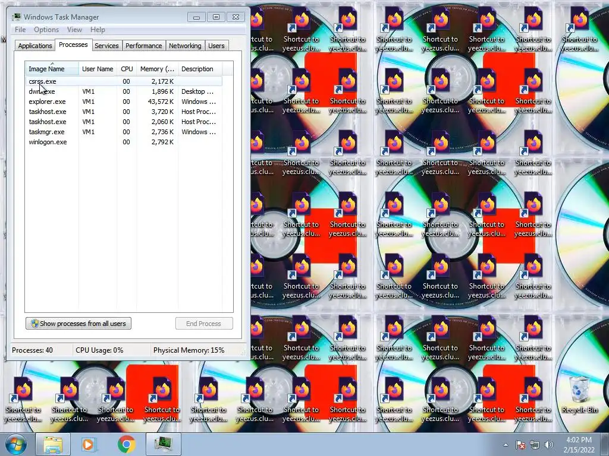
Task: Open the taskbar clock showing 4:02 PM
Action: point(579,445)
